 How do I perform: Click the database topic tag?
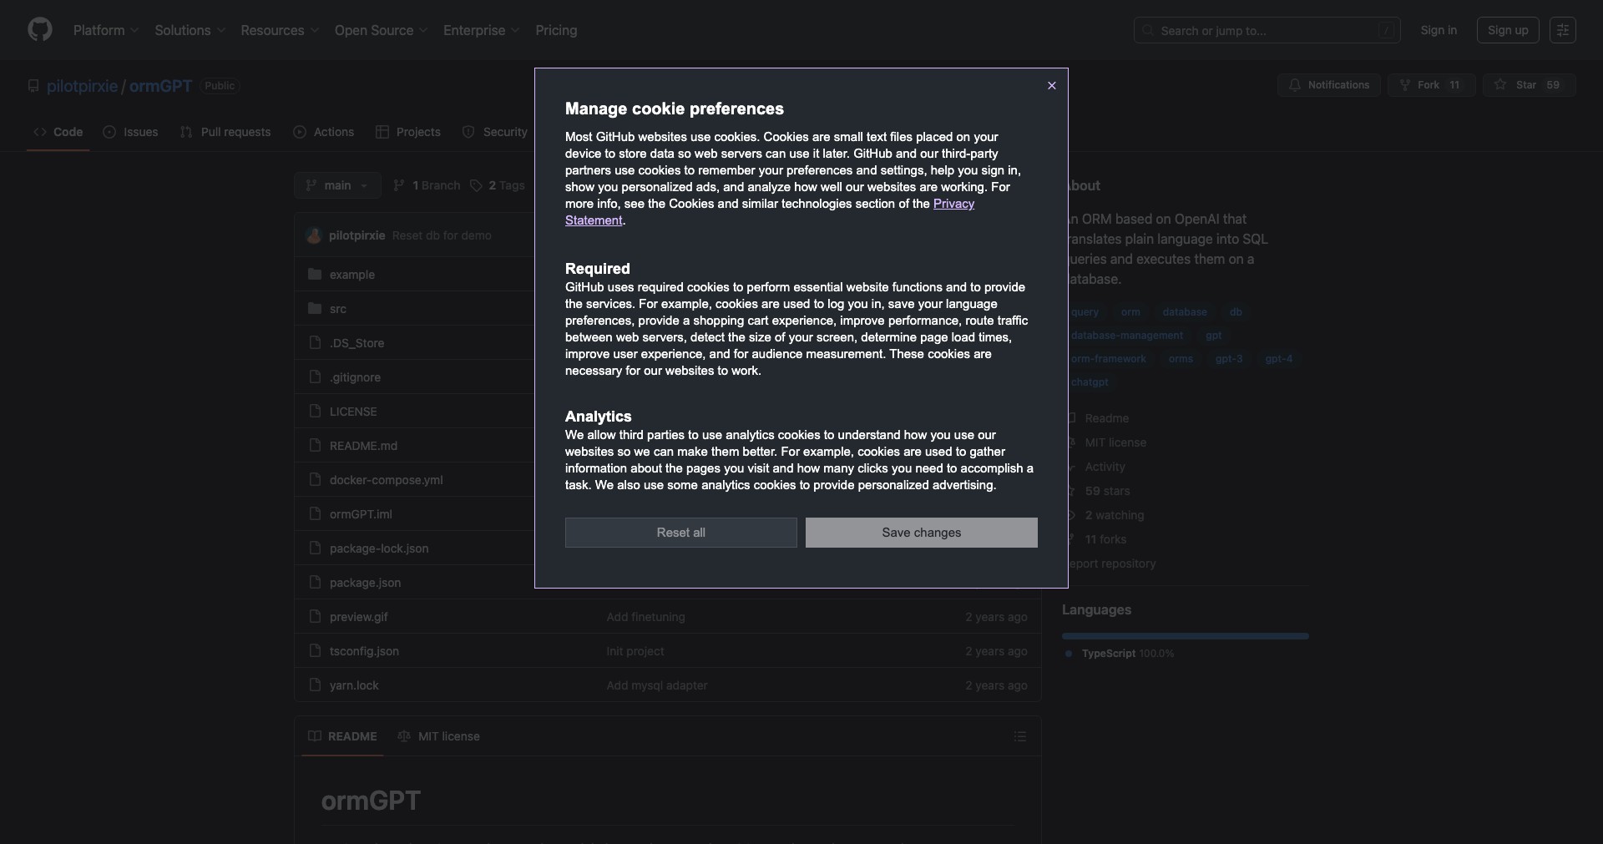[x=1184, y=312]
